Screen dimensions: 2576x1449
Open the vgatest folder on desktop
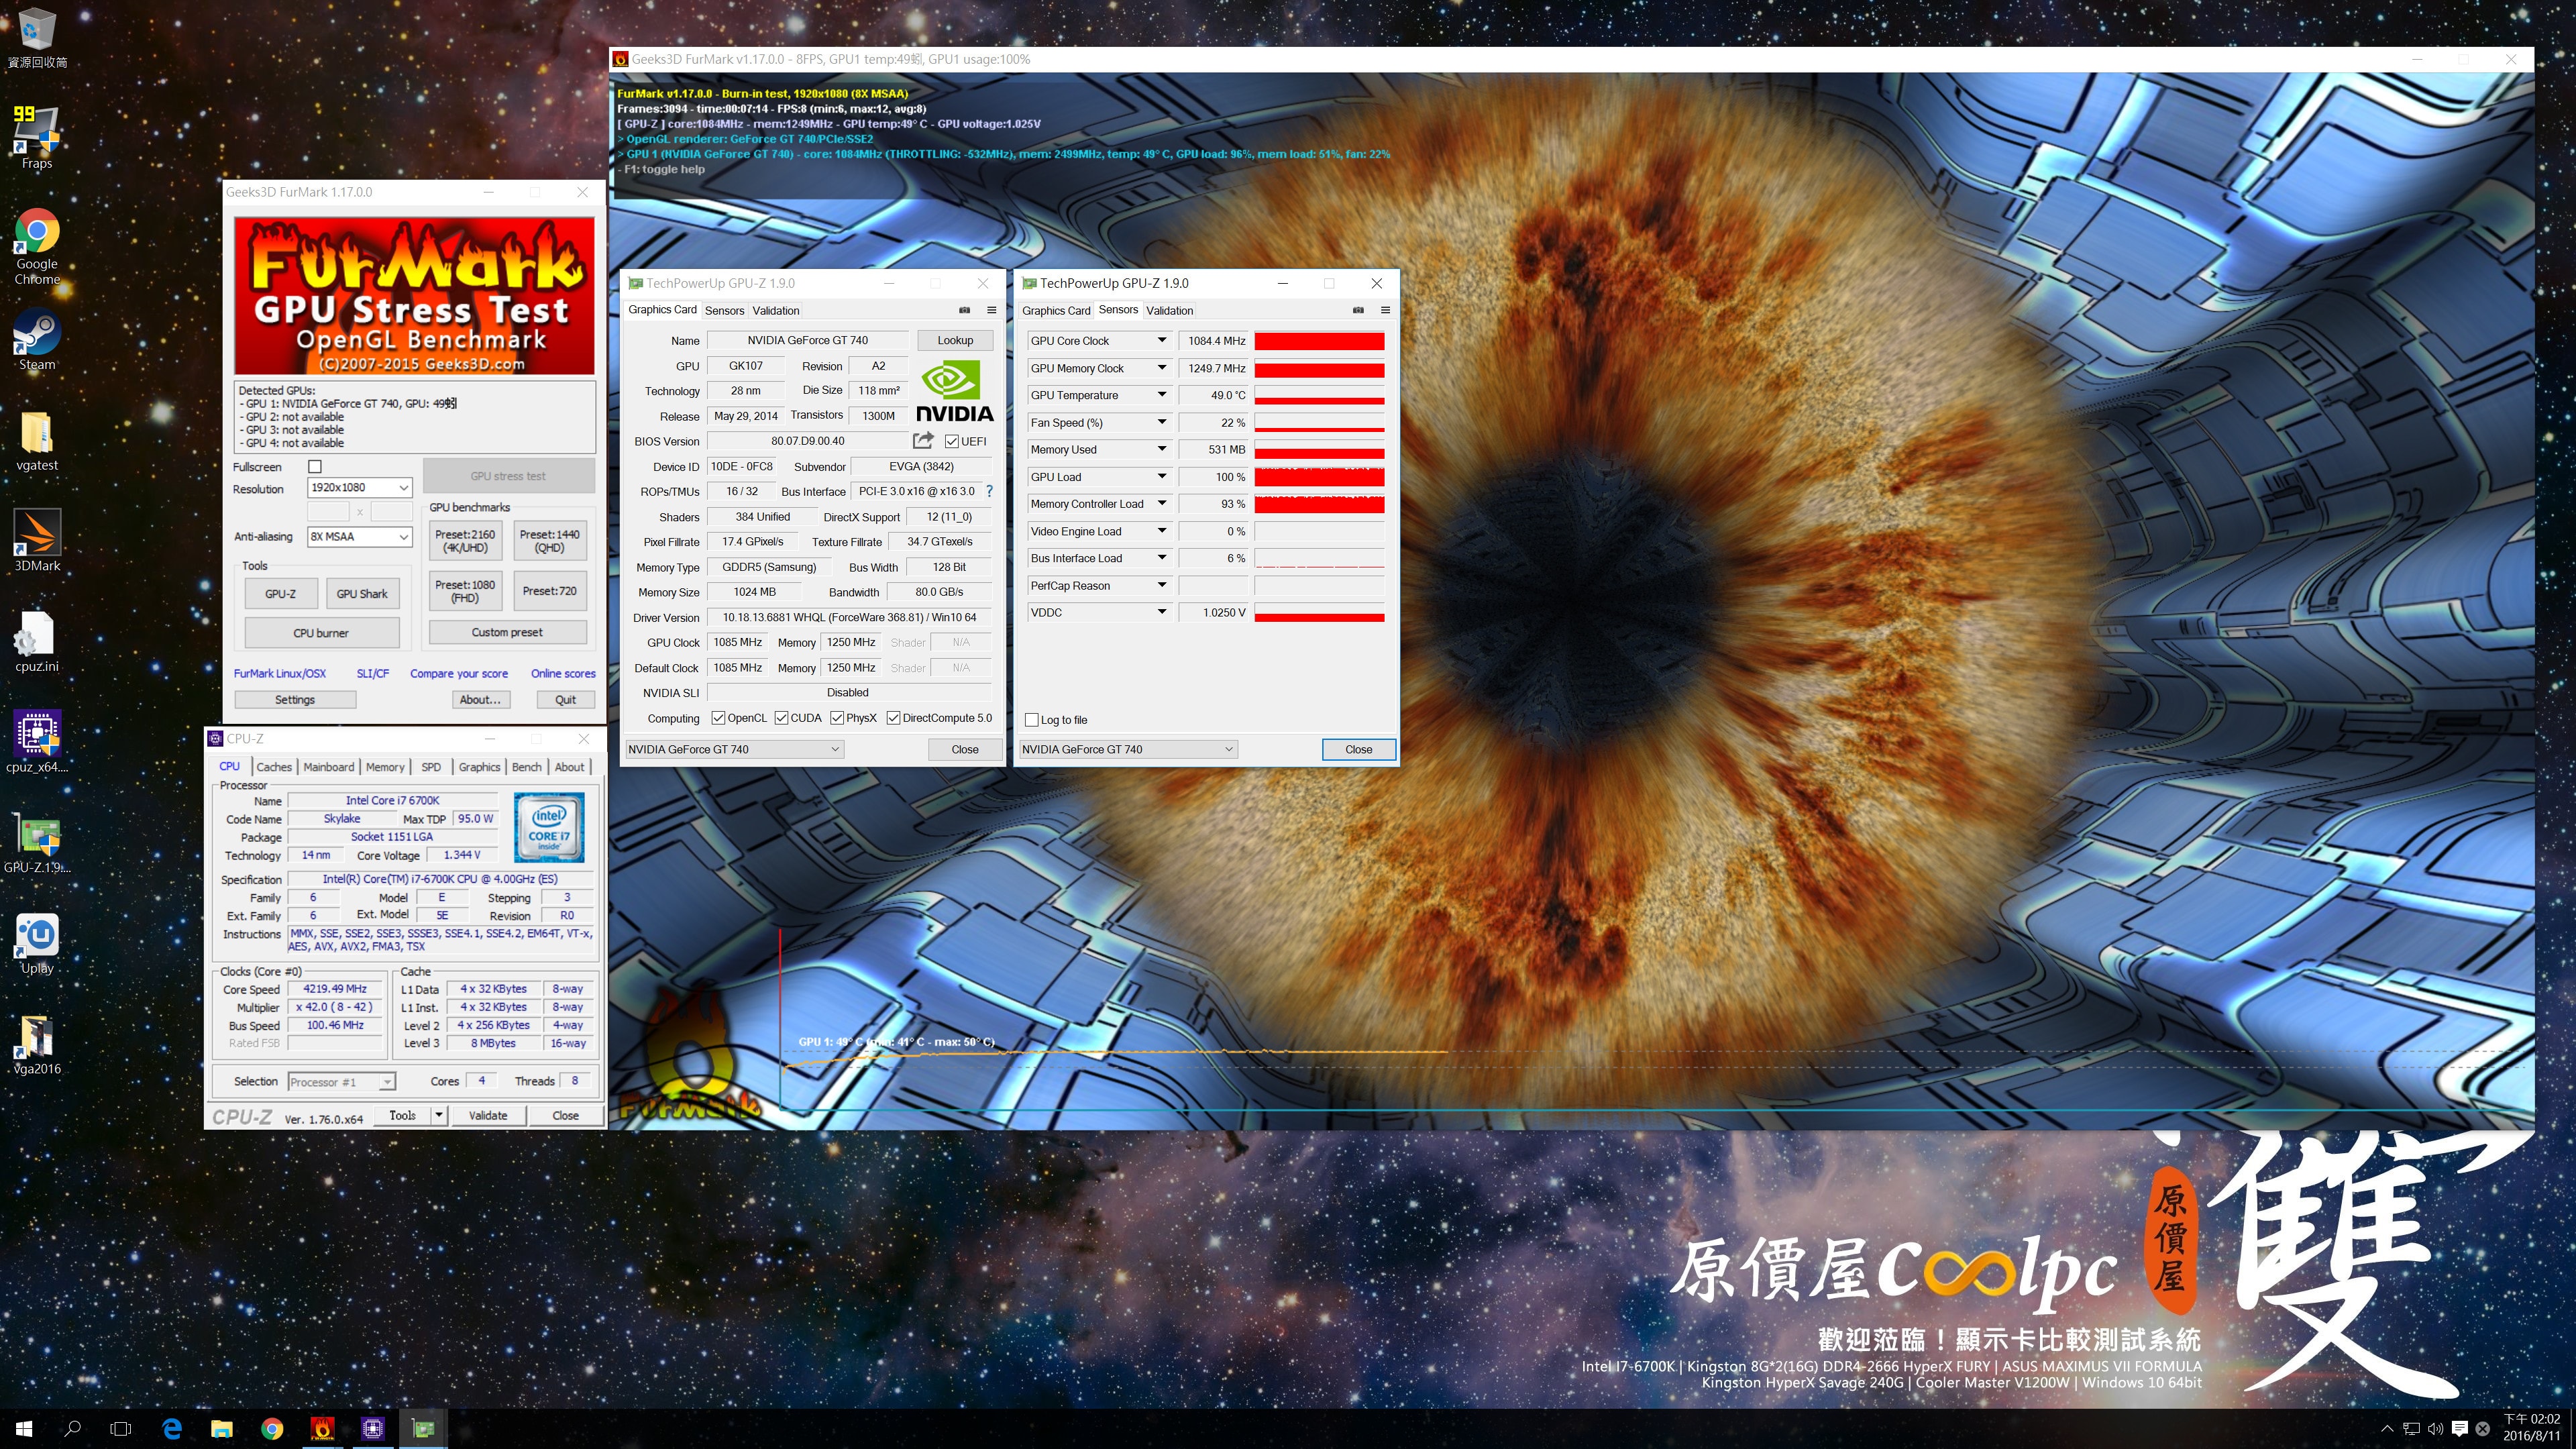coord(36,440)
